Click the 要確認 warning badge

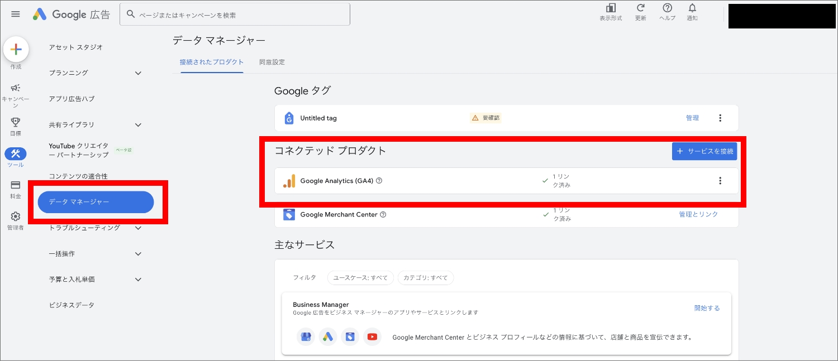pos(485,118)
